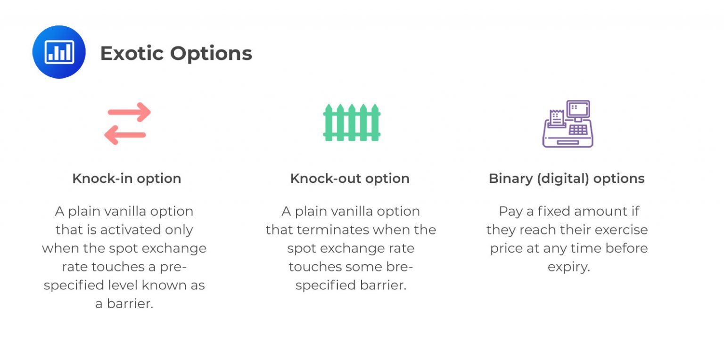The width and height of the screenshot is (724, 344).
Task: Select the Knock-out option heading
Action: 350,179
